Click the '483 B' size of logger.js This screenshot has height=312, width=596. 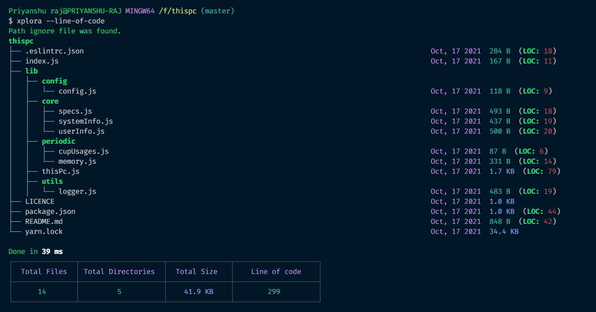(x=500, y=191)
